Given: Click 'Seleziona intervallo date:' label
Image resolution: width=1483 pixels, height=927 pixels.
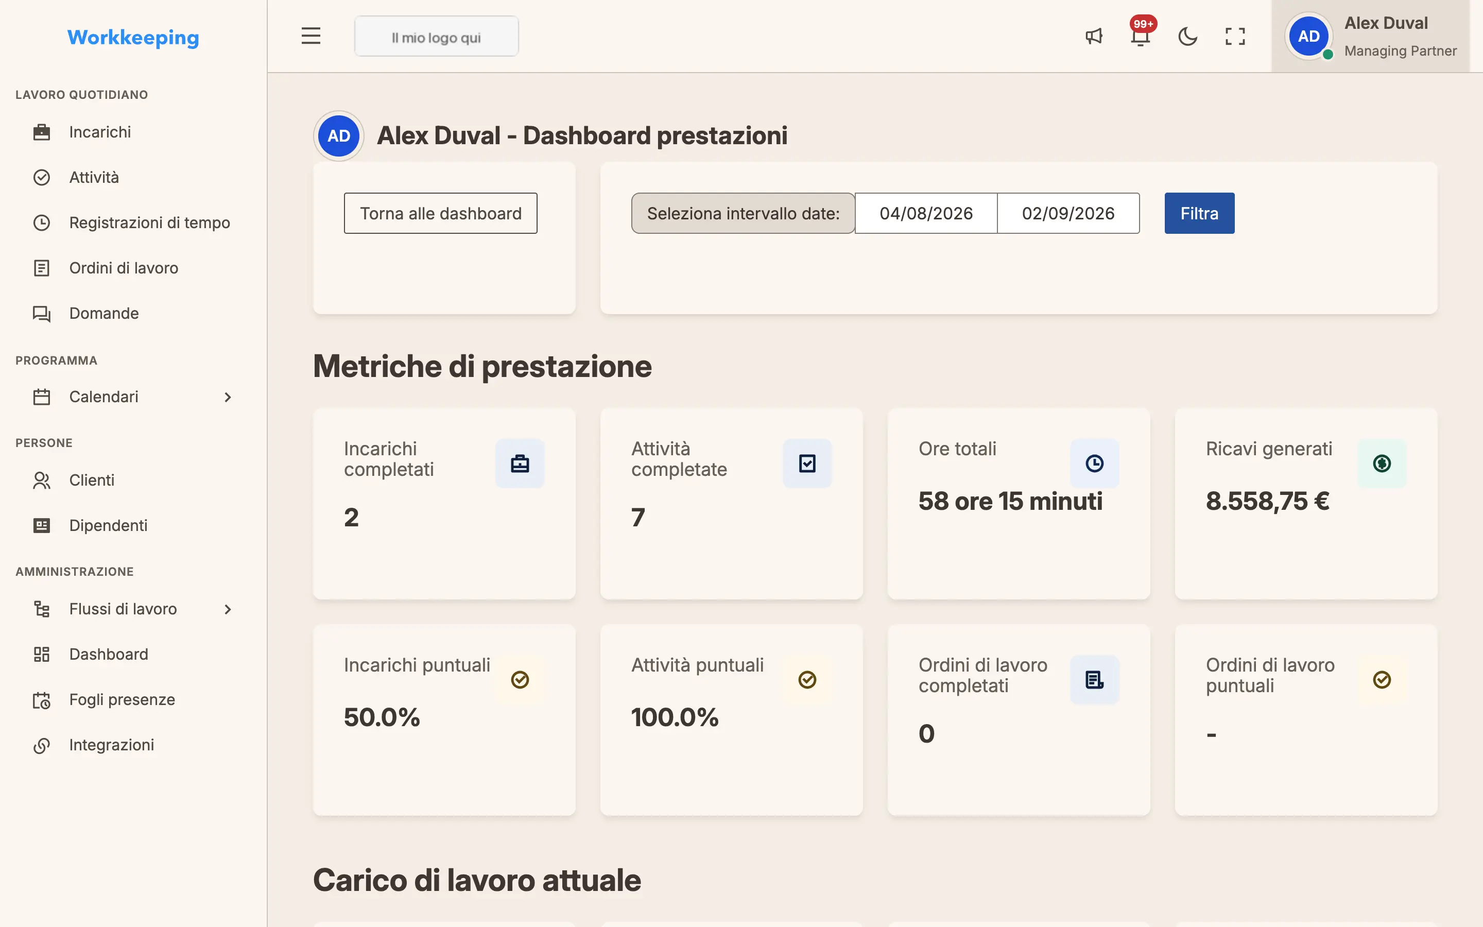Looking at the screenshot, I should click(x=744, y=213).
